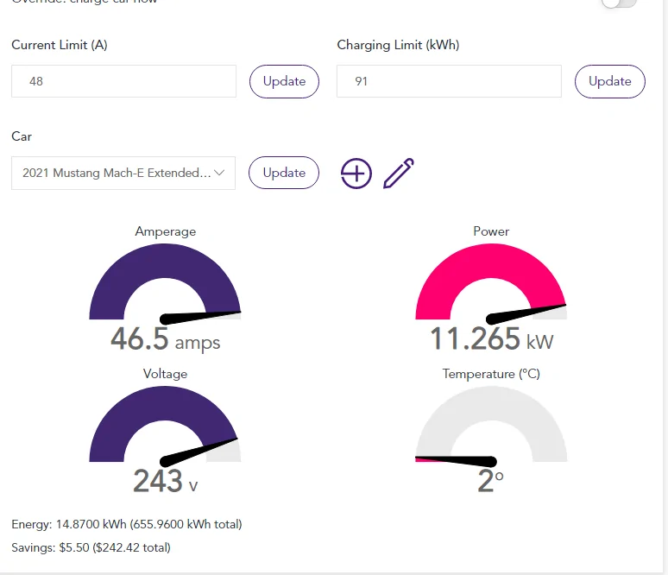Focus the Charging Limit (kWh) input field

point(449,81)
